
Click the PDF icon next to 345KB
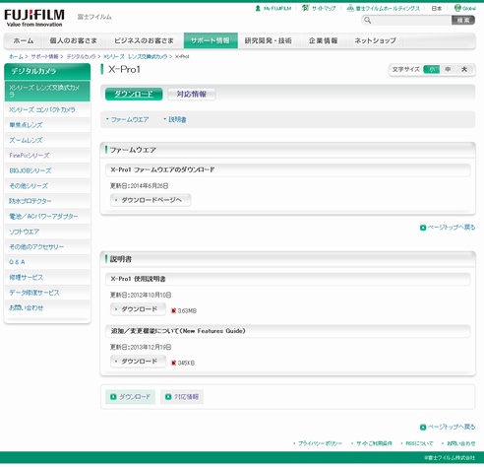[x=174, y=363]
